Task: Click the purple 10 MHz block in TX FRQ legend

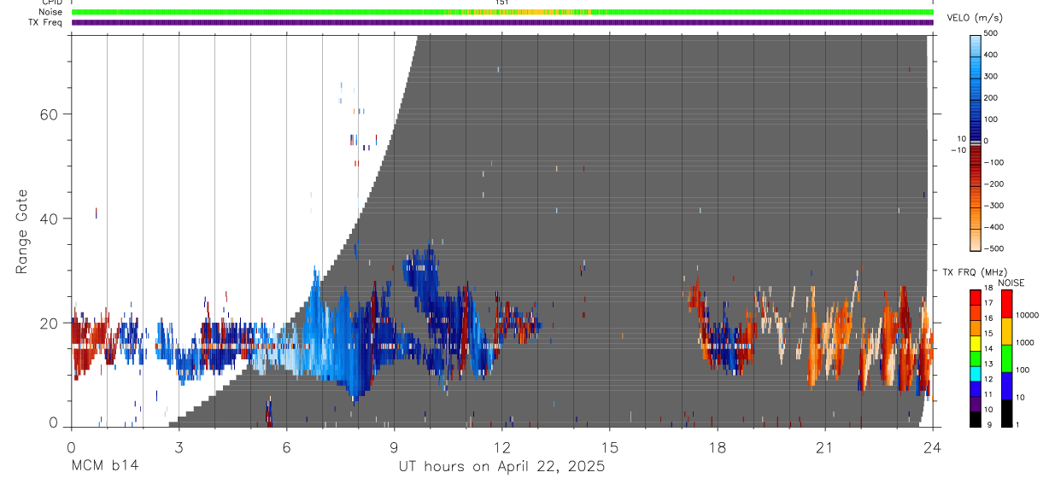Action: click(976, 405)
